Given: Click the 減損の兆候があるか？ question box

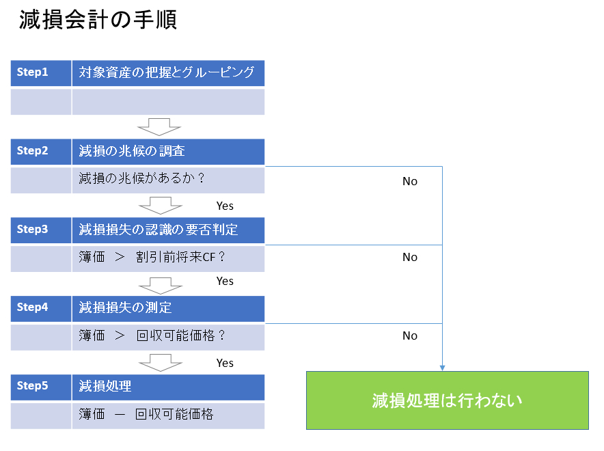Looking at the screenshot, I should point(168,180).
